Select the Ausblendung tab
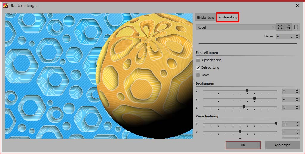Viewport: 305px width, 154px height. (228, 18)
